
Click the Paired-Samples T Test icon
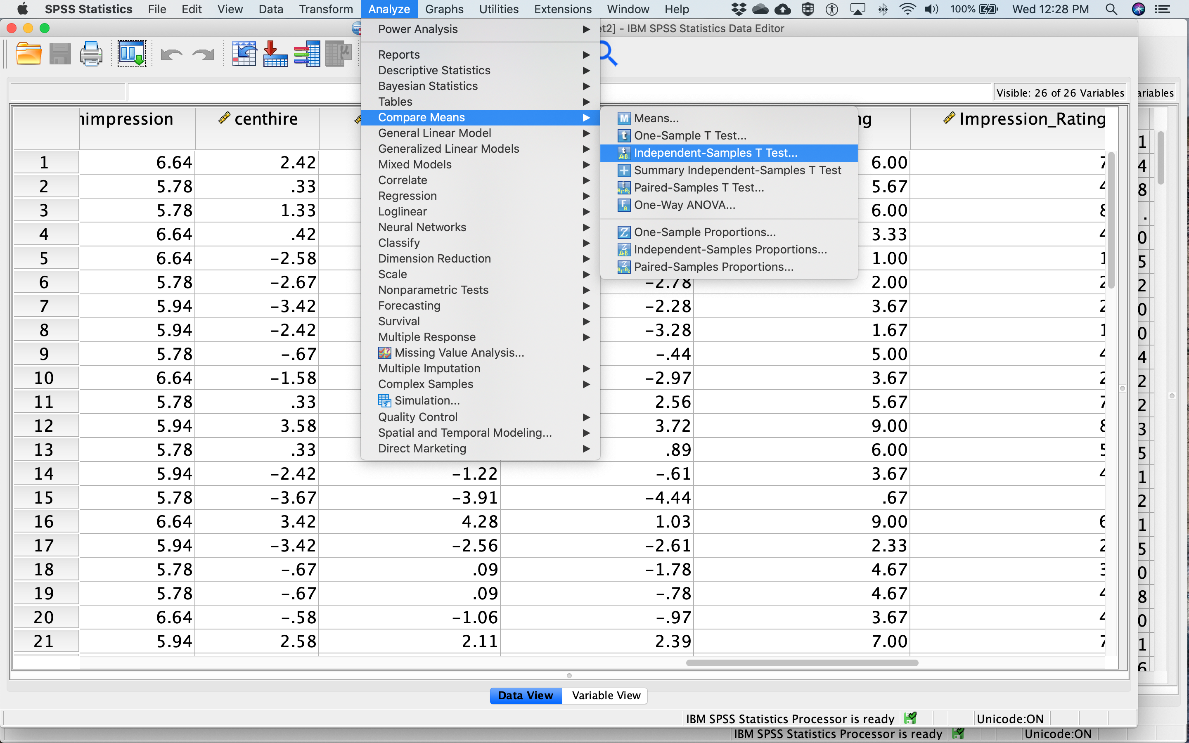coord(624,188)
